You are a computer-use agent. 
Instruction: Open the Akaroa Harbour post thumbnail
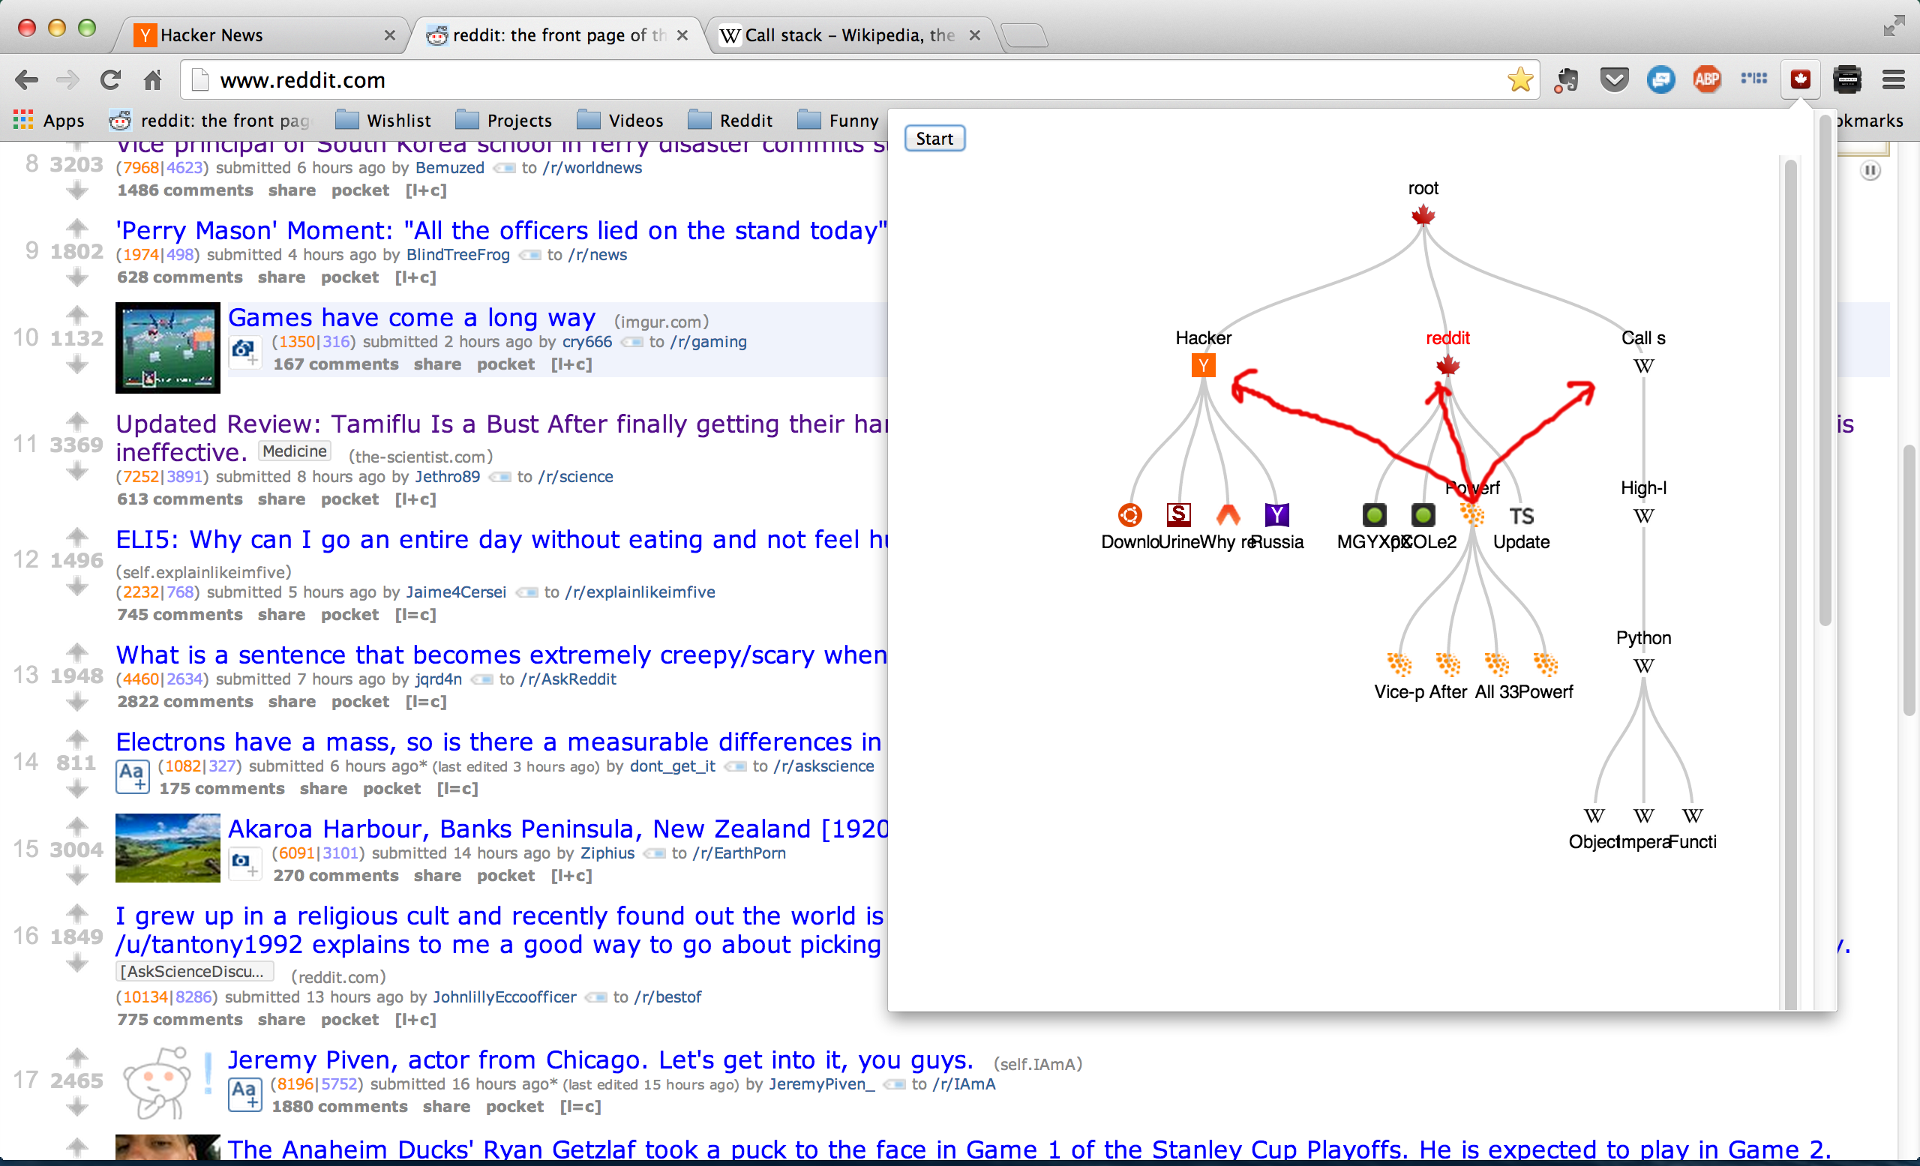[x=167, y=847]
